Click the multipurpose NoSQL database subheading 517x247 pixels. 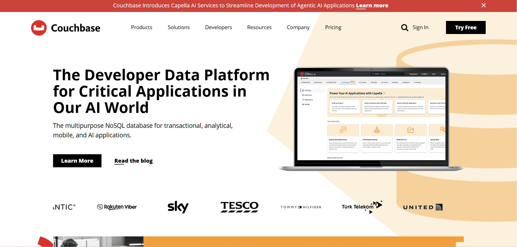pyautogui.click(x=143, y=130)
